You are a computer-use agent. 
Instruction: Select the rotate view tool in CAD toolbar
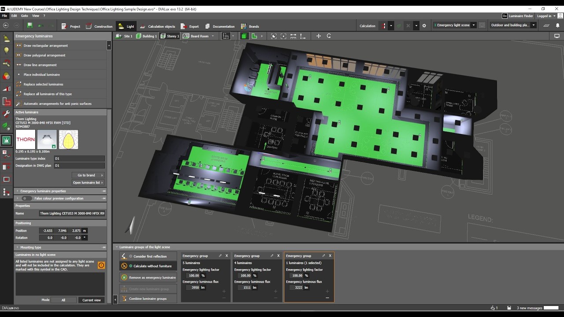[329, 36]
